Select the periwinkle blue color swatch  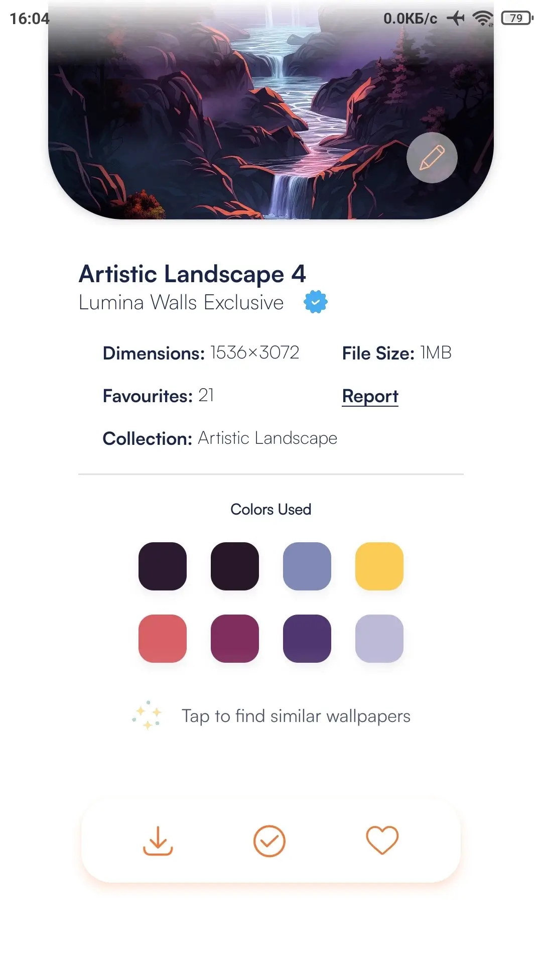tap(307, 566)
